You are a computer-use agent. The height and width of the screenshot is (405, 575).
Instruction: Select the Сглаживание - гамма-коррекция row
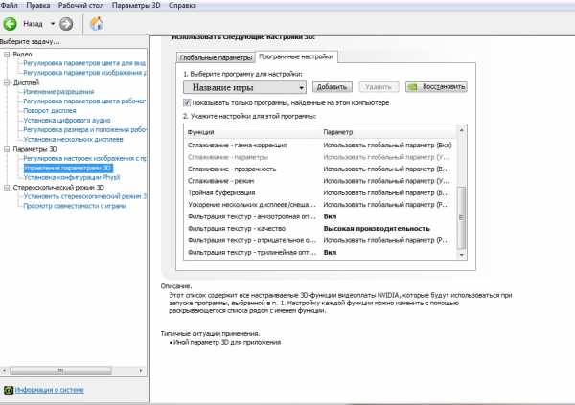coord(320,146)
